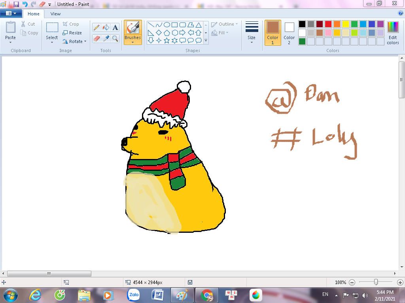
Task: Choose the Up arrow shape
Action: (x=199, y=33)
